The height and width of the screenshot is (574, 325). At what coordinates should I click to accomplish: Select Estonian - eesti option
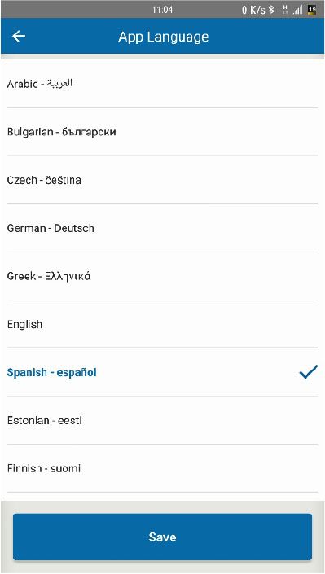(x=162, y=420)
